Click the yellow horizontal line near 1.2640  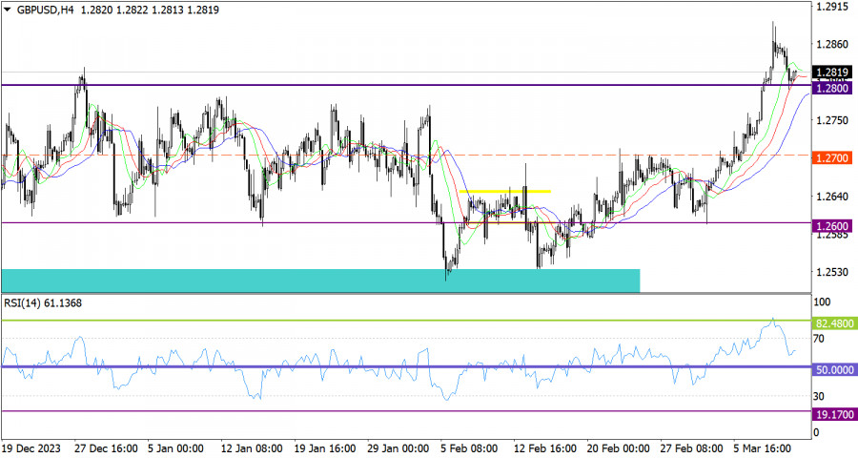coord(505,191)
